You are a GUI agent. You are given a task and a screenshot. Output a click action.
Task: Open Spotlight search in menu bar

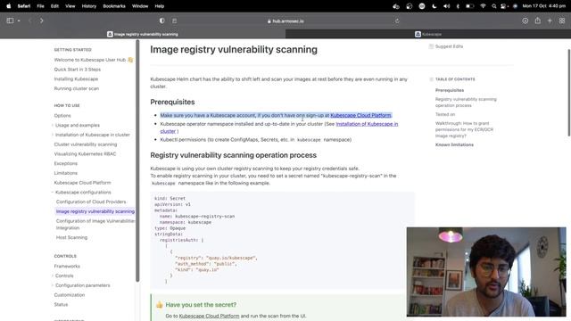[493, 6]
